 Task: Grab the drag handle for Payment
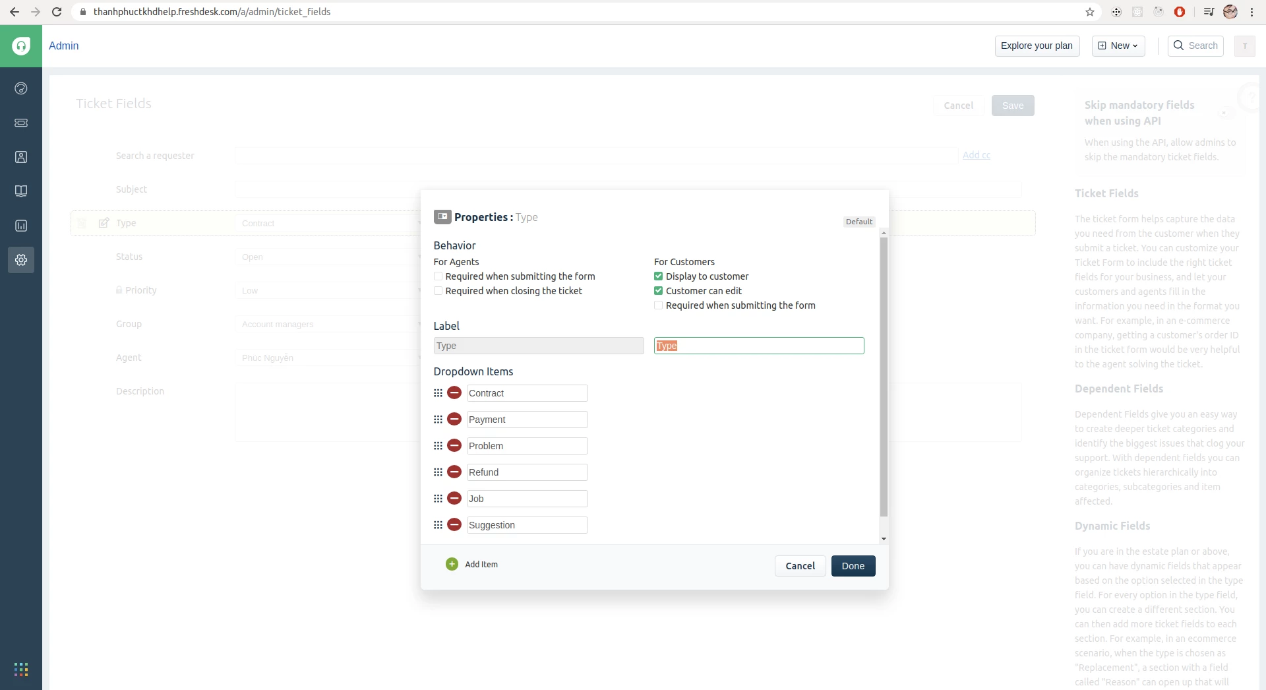pyautogui.click(x=438, y=420)
